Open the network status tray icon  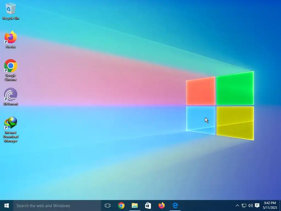point(244,206)
